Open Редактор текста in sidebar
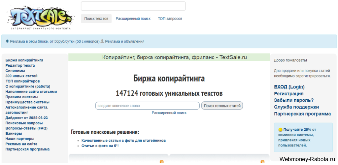The width and height of the screenshot is (338, 165). click(20, 65)
